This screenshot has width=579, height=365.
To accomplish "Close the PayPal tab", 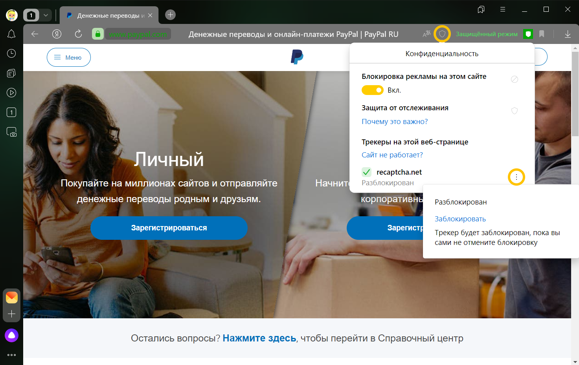I will (150, 15).
